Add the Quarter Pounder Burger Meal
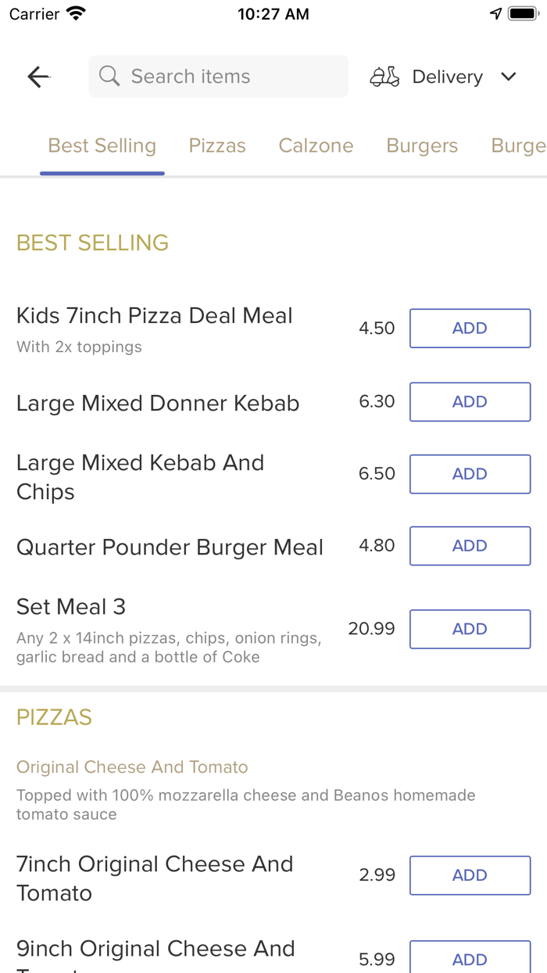The image size is (547, 973). click(x=470, y=545)
